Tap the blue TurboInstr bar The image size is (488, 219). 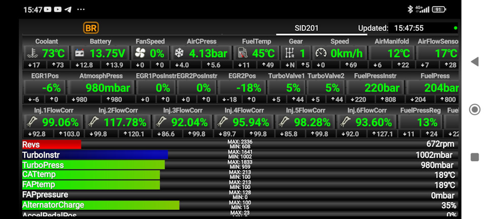[95, 155]
